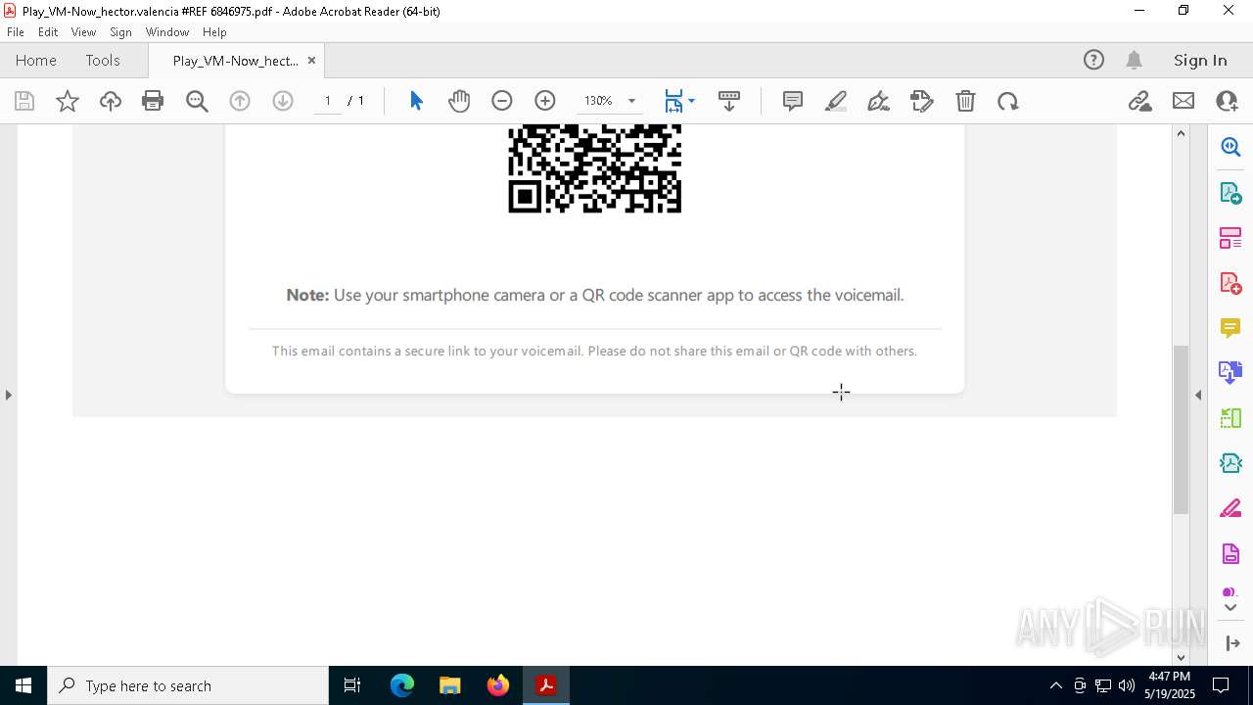The image size is (1253, 705).
Task: Collapse the right tools pane arrow
Action: point(1198,395)
